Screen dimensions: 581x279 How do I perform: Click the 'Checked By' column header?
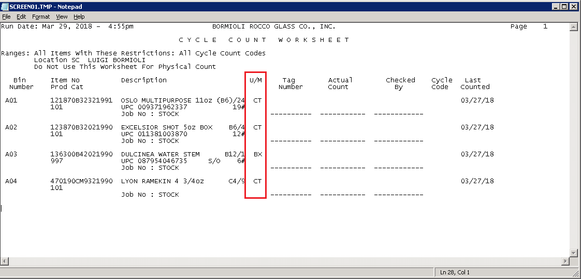point(400,83)
